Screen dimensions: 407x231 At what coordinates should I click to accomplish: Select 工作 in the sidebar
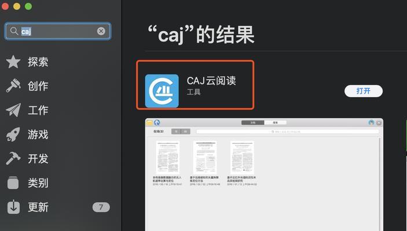(38, 110)
